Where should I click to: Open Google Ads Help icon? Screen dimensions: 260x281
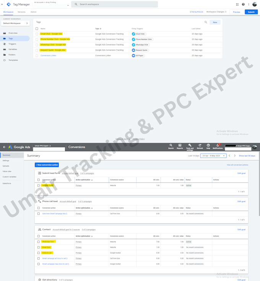click(x=208, y=146)
